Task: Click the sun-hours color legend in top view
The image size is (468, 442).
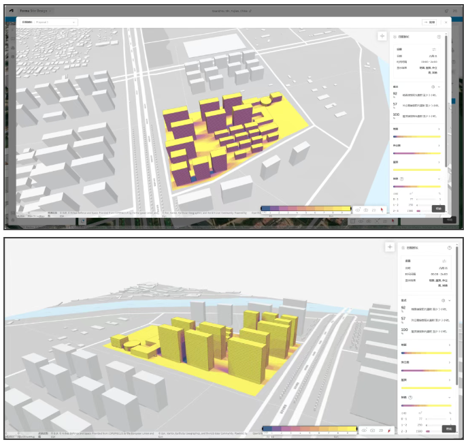Action: pos(306,209)
